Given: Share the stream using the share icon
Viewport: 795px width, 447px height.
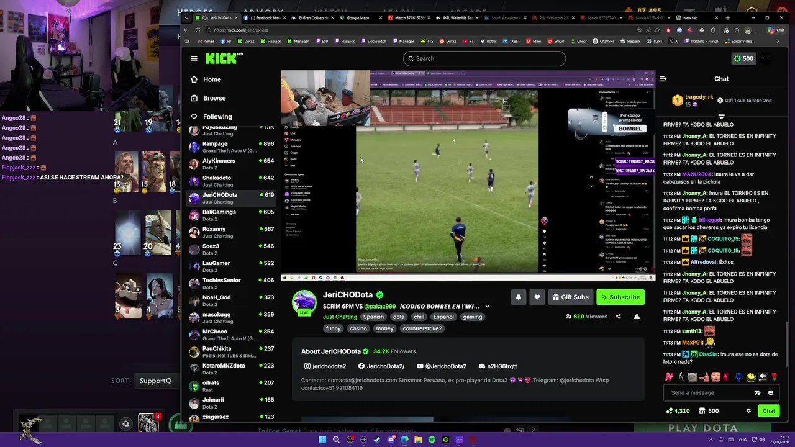Looking at the screenshot, I should (x=618, y=317).
